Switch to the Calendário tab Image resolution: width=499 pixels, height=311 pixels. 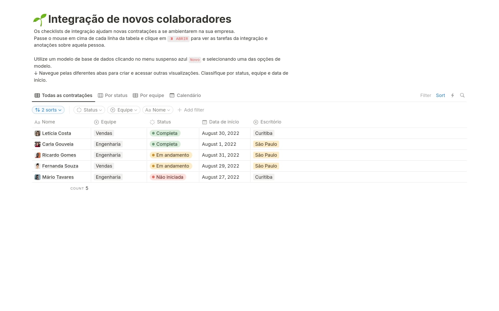tap(185, 95)
